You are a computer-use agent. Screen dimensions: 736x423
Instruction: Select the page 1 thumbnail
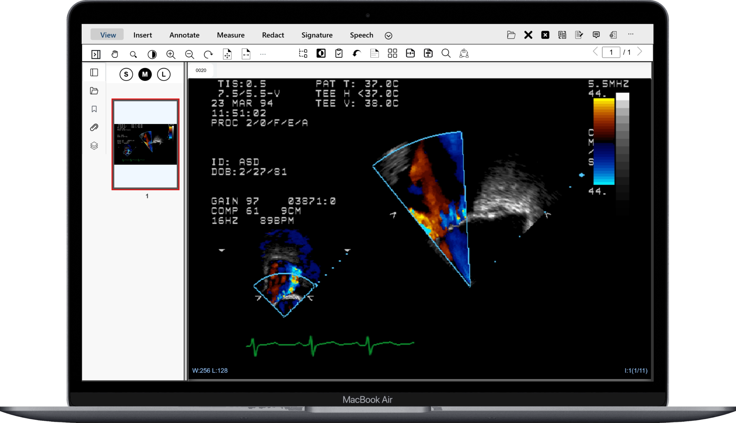point(145,144)
